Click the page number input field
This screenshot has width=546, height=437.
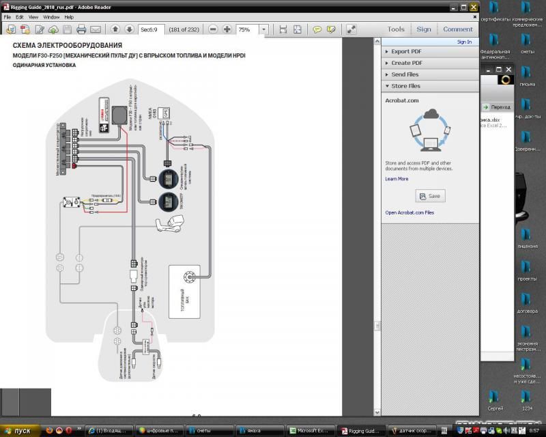click(150, 29)
